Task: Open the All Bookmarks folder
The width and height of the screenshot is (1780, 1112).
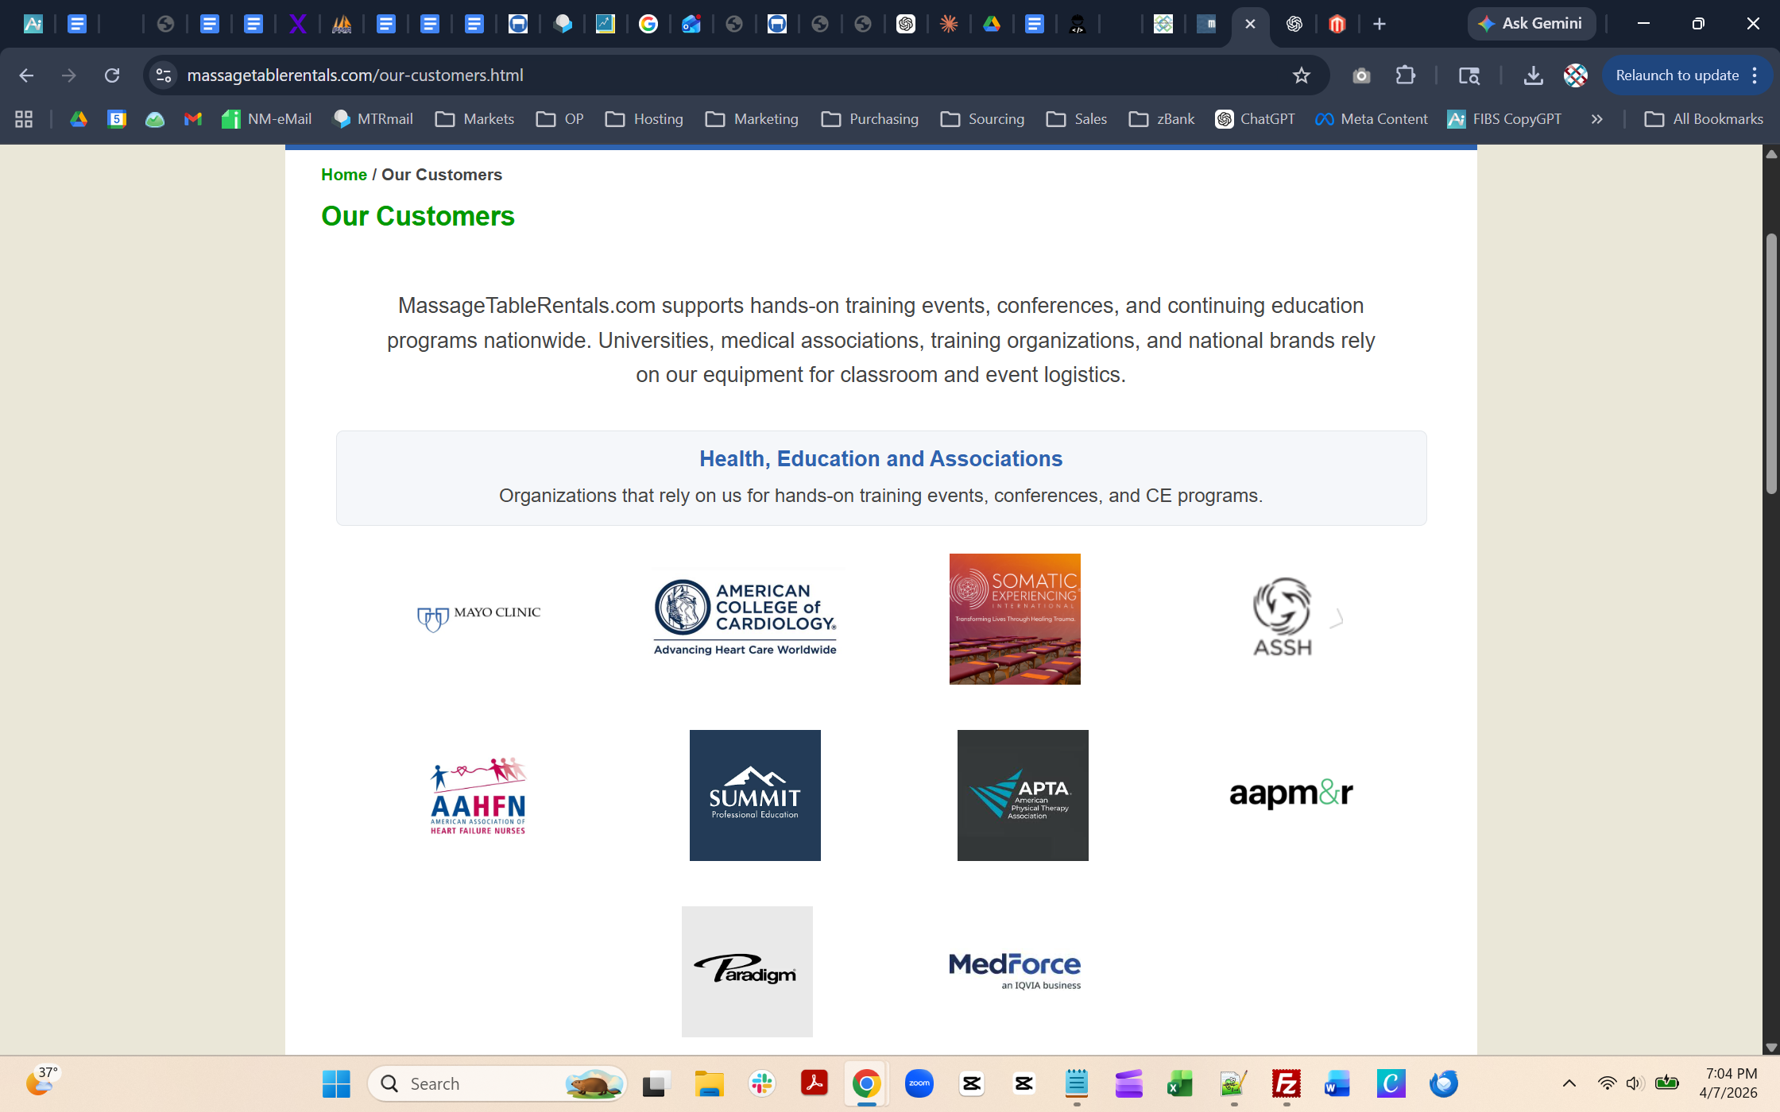Action: click(1704, 119)
